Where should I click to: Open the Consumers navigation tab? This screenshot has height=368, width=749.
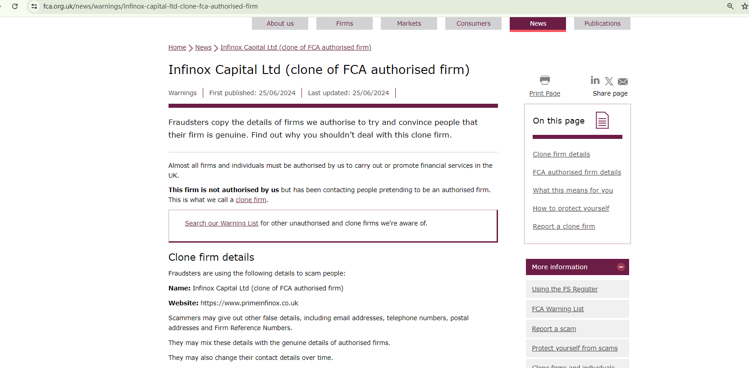click(473, 23)
